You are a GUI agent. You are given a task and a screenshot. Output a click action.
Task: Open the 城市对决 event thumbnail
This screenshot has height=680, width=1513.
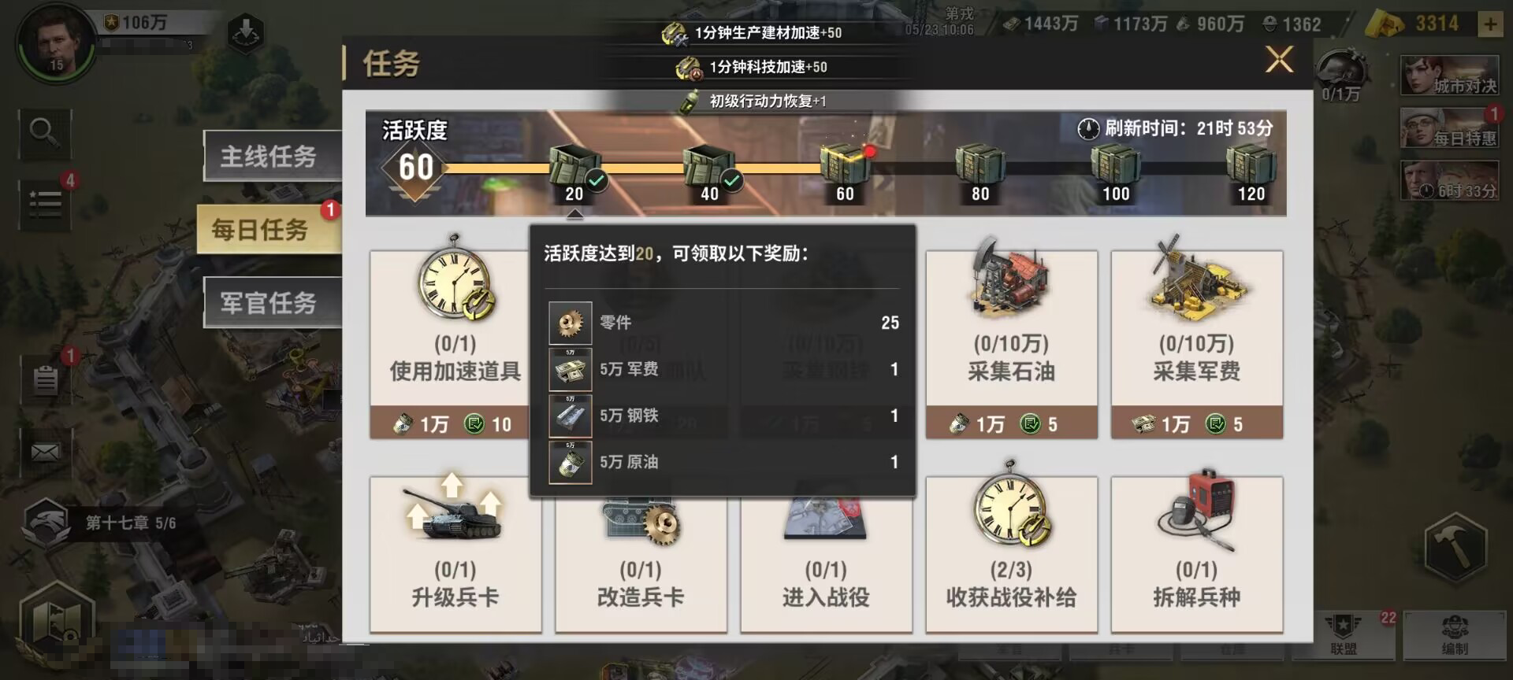tap(1449, 76)
